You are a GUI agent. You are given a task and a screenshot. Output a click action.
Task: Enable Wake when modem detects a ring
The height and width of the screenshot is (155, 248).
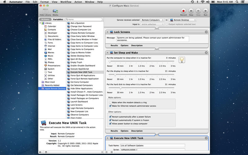click(110, 102)
